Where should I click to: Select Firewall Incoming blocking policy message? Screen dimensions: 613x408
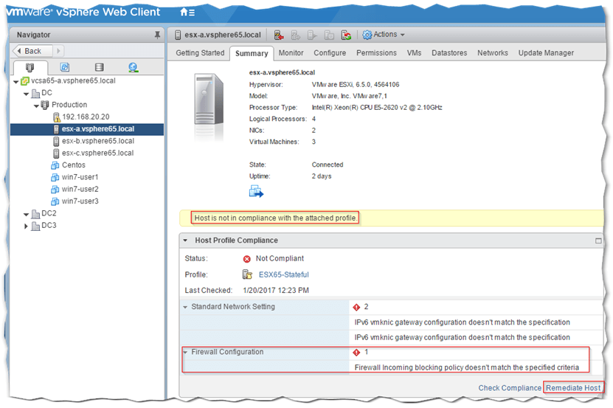click(466, 367)
